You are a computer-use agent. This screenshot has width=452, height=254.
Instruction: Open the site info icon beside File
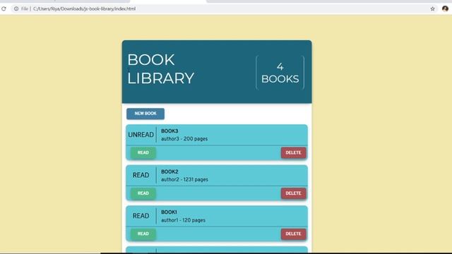coord(16,9)
